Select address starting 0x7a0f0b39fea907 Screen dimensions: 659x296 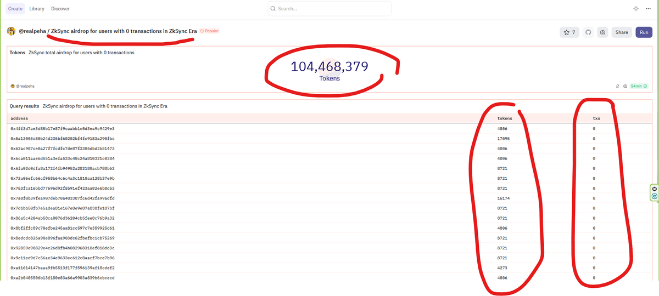(63, 198)
